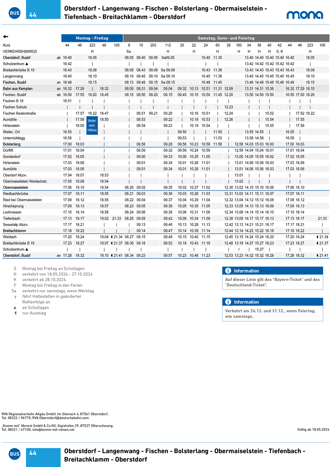This screenshot has width=331, height=467.
Task: Click the left-pointing arrow above Kurs
Action: [x=6, y=37]
